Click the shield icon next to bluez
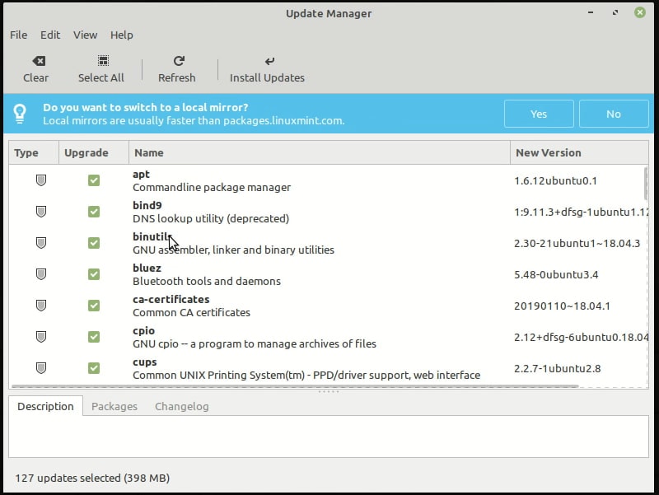Viewport: 659px width, 495px height. pyautogui.click(x=40, y=273)
